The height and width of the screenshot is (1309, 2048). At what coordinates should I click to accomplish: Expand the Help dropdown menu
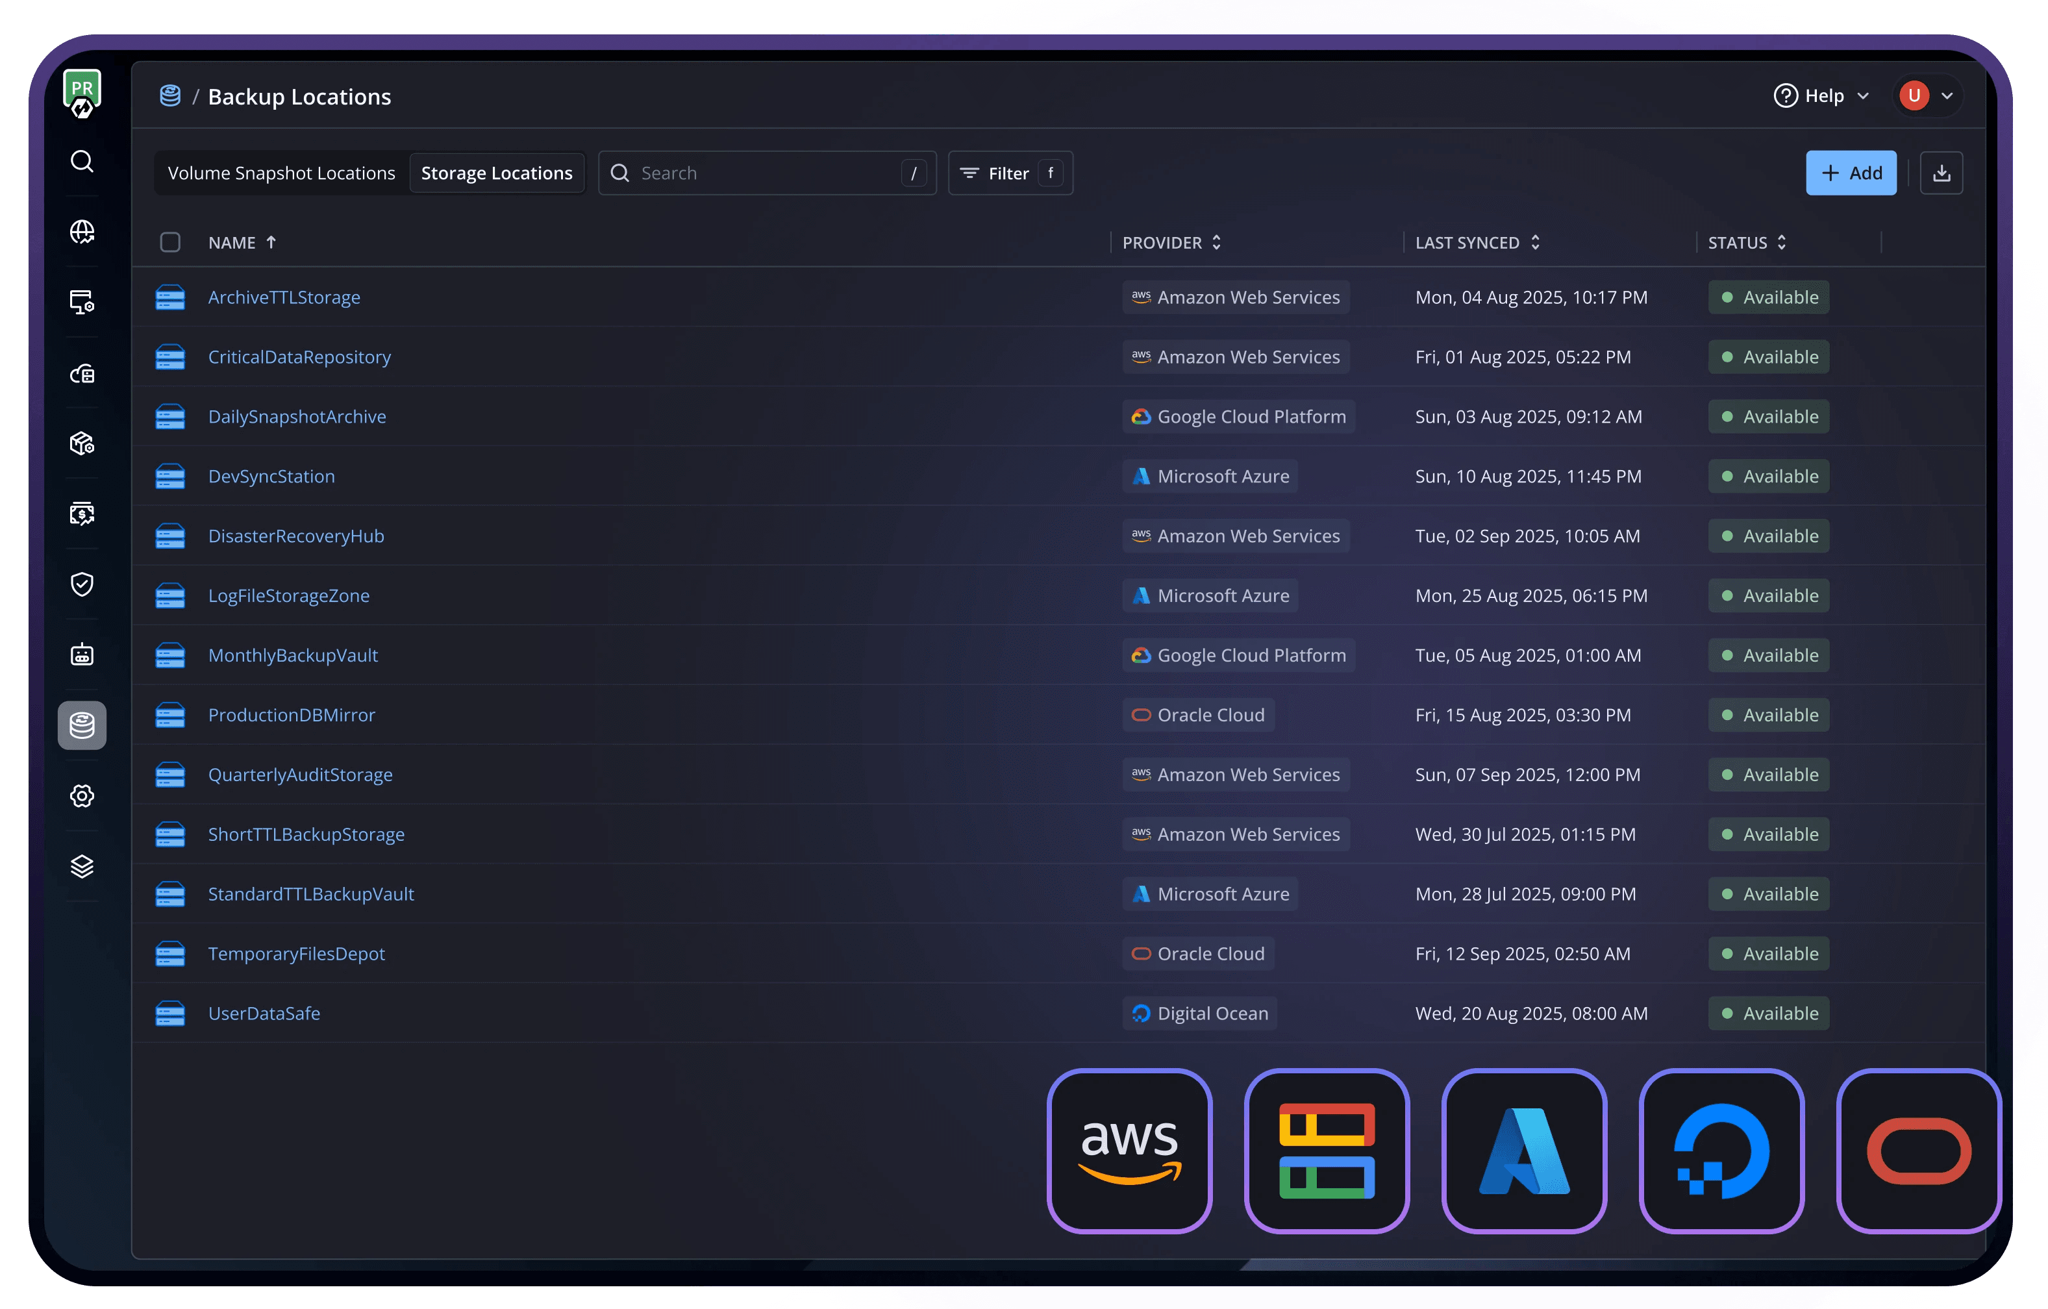(1822, 96)
